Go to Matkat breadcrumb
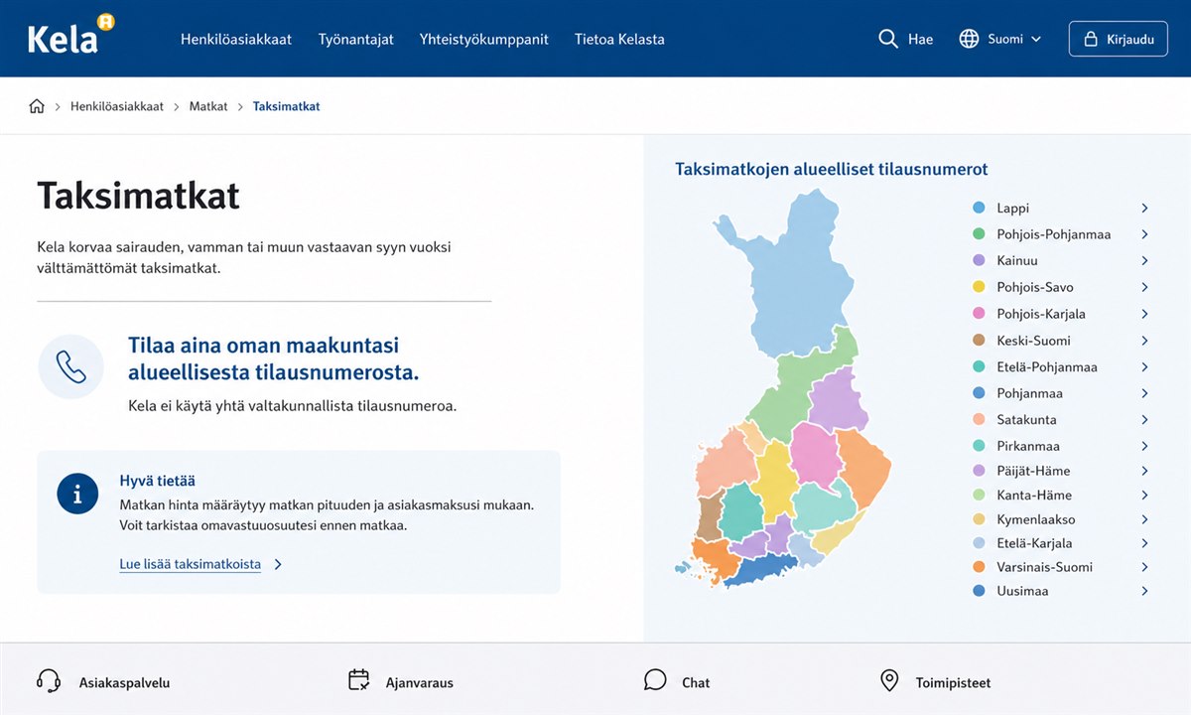The image size is (1191, 715). point(208,106)
